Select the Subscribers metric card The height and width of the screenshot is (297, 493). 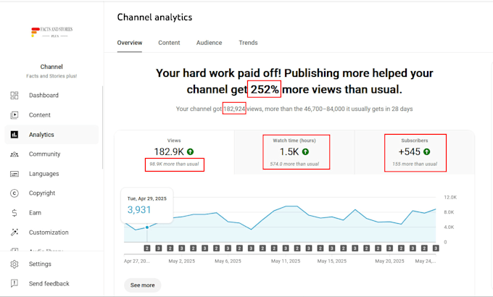[415, 152]
